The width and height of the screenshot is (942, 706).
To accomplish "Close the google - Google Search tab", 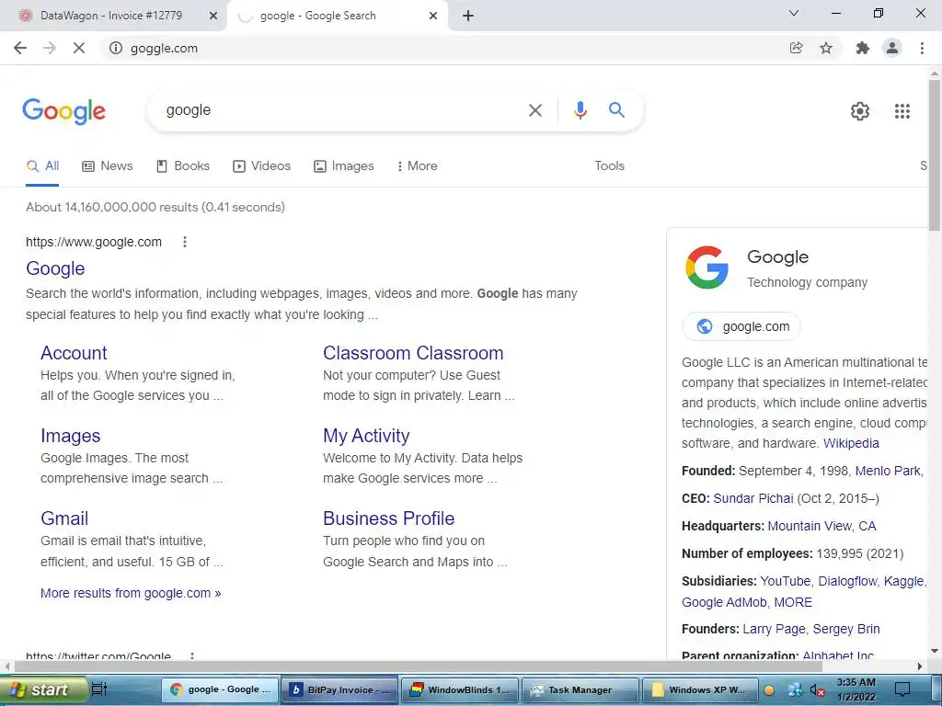I will 433,16.
